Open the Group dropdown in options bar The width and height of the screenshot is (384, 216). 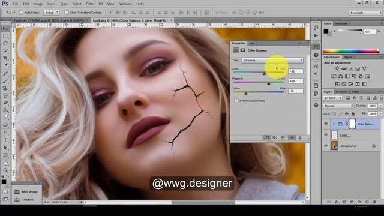(52, 13)
